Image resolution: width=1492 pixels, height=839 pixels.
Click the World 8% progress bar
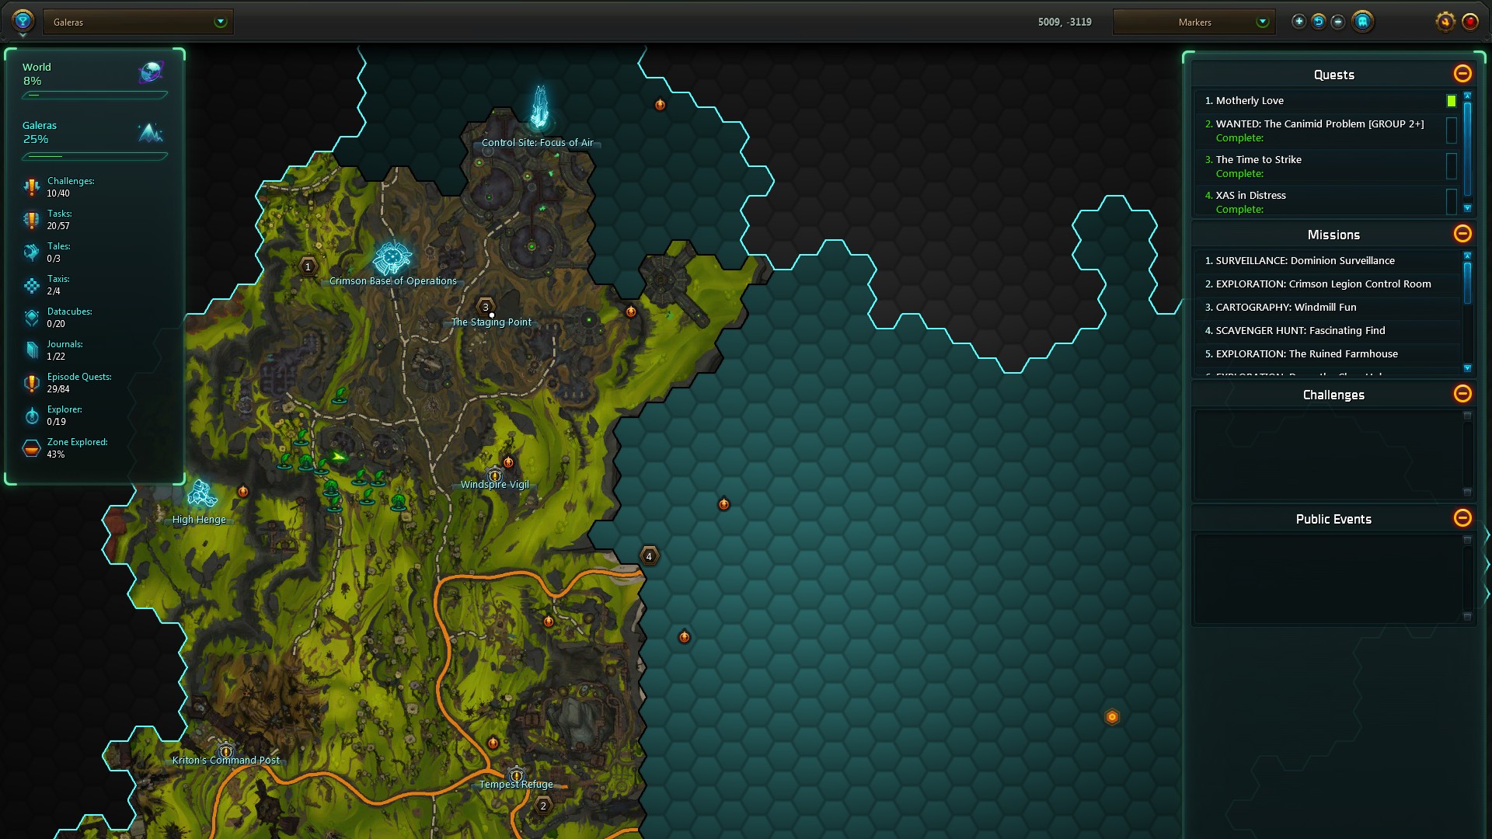click(94, 96)
